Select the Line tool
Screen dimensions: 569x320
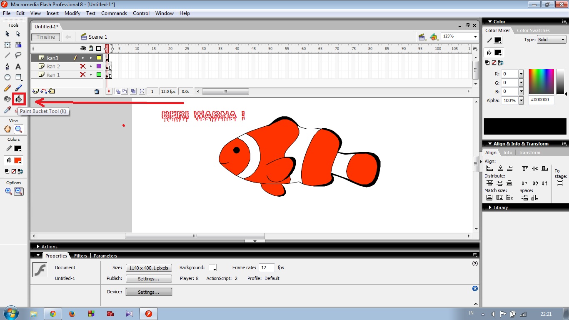point(7,55)
